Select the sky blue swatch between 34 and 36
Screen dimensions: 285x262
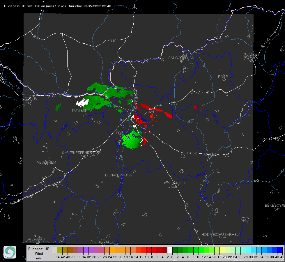[x=264, y=250]
